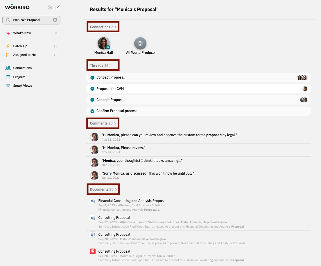Click the Monica's Proposal search box

pyautogui.click(x=31, y=20)
